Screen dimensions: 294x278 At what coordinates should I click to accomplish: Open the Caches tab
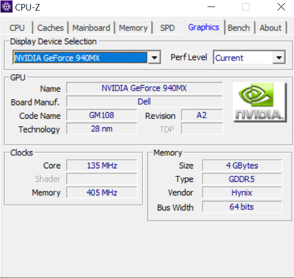coord(50,28)
